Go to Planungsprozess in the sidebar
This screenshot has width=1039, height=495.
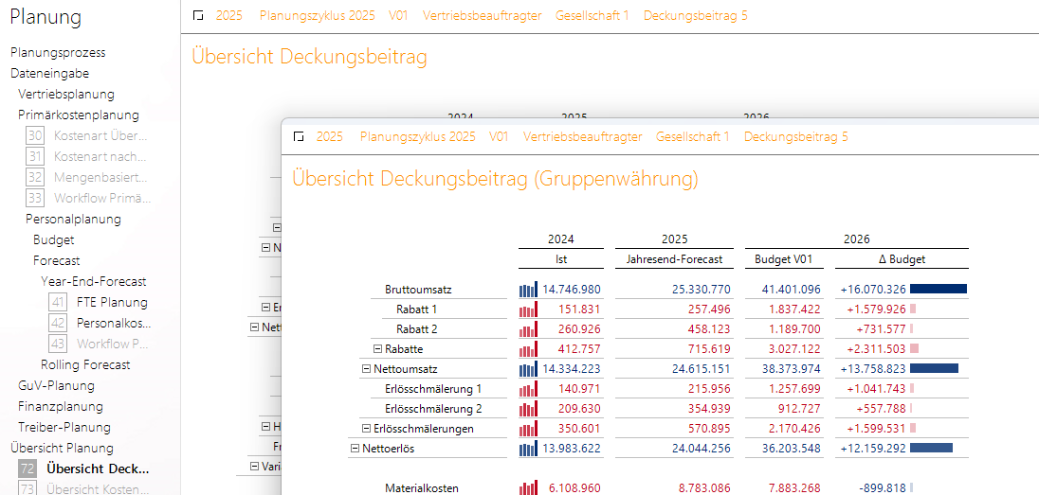point(58,52)
